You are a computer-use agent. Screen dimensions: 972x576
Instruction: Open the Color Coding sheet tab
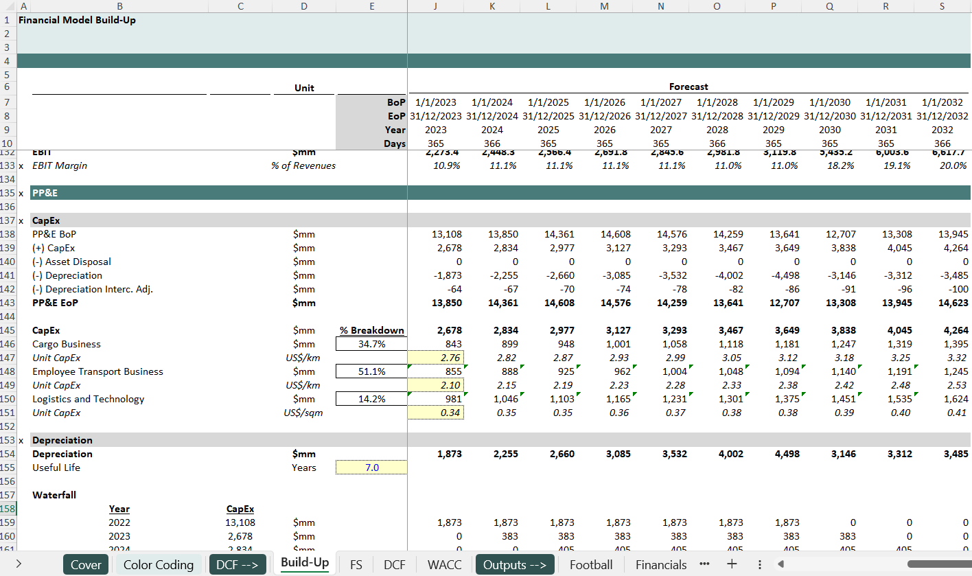click(x=158, y=564)
